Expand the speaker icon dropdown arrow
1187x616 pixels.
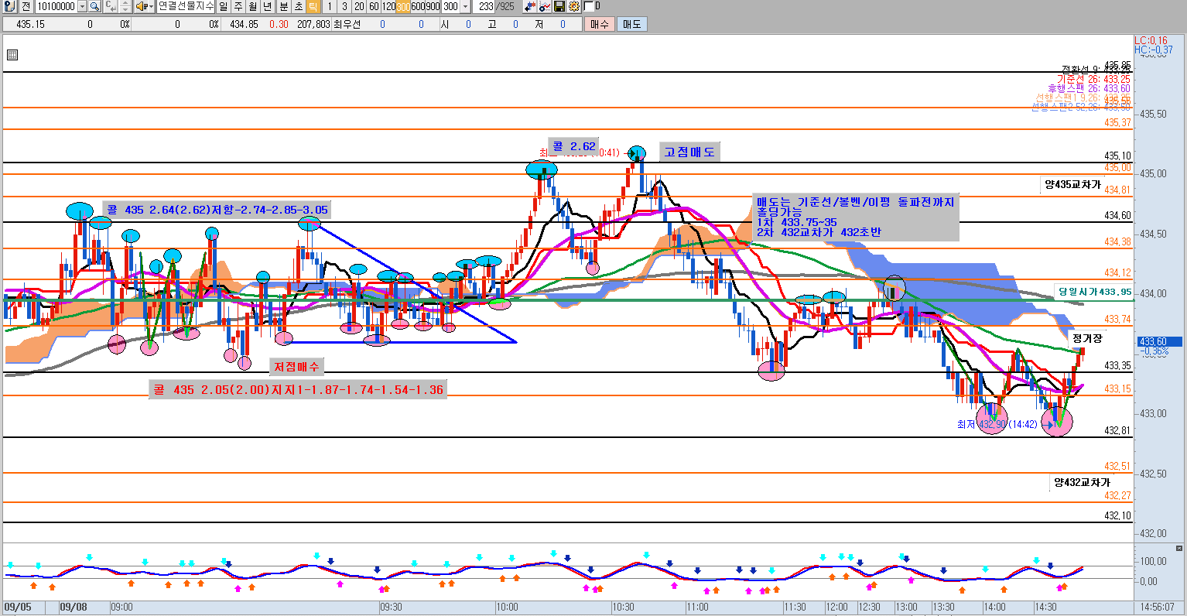(151, 6)
